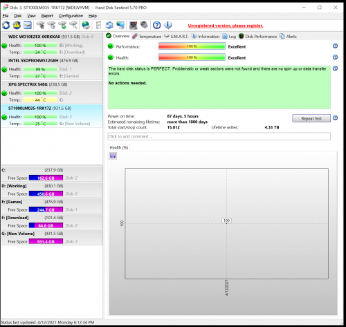The image size is (346, 327).
Task: Click green check icon of WDC WD10EZEX disk
Action: 4,46
